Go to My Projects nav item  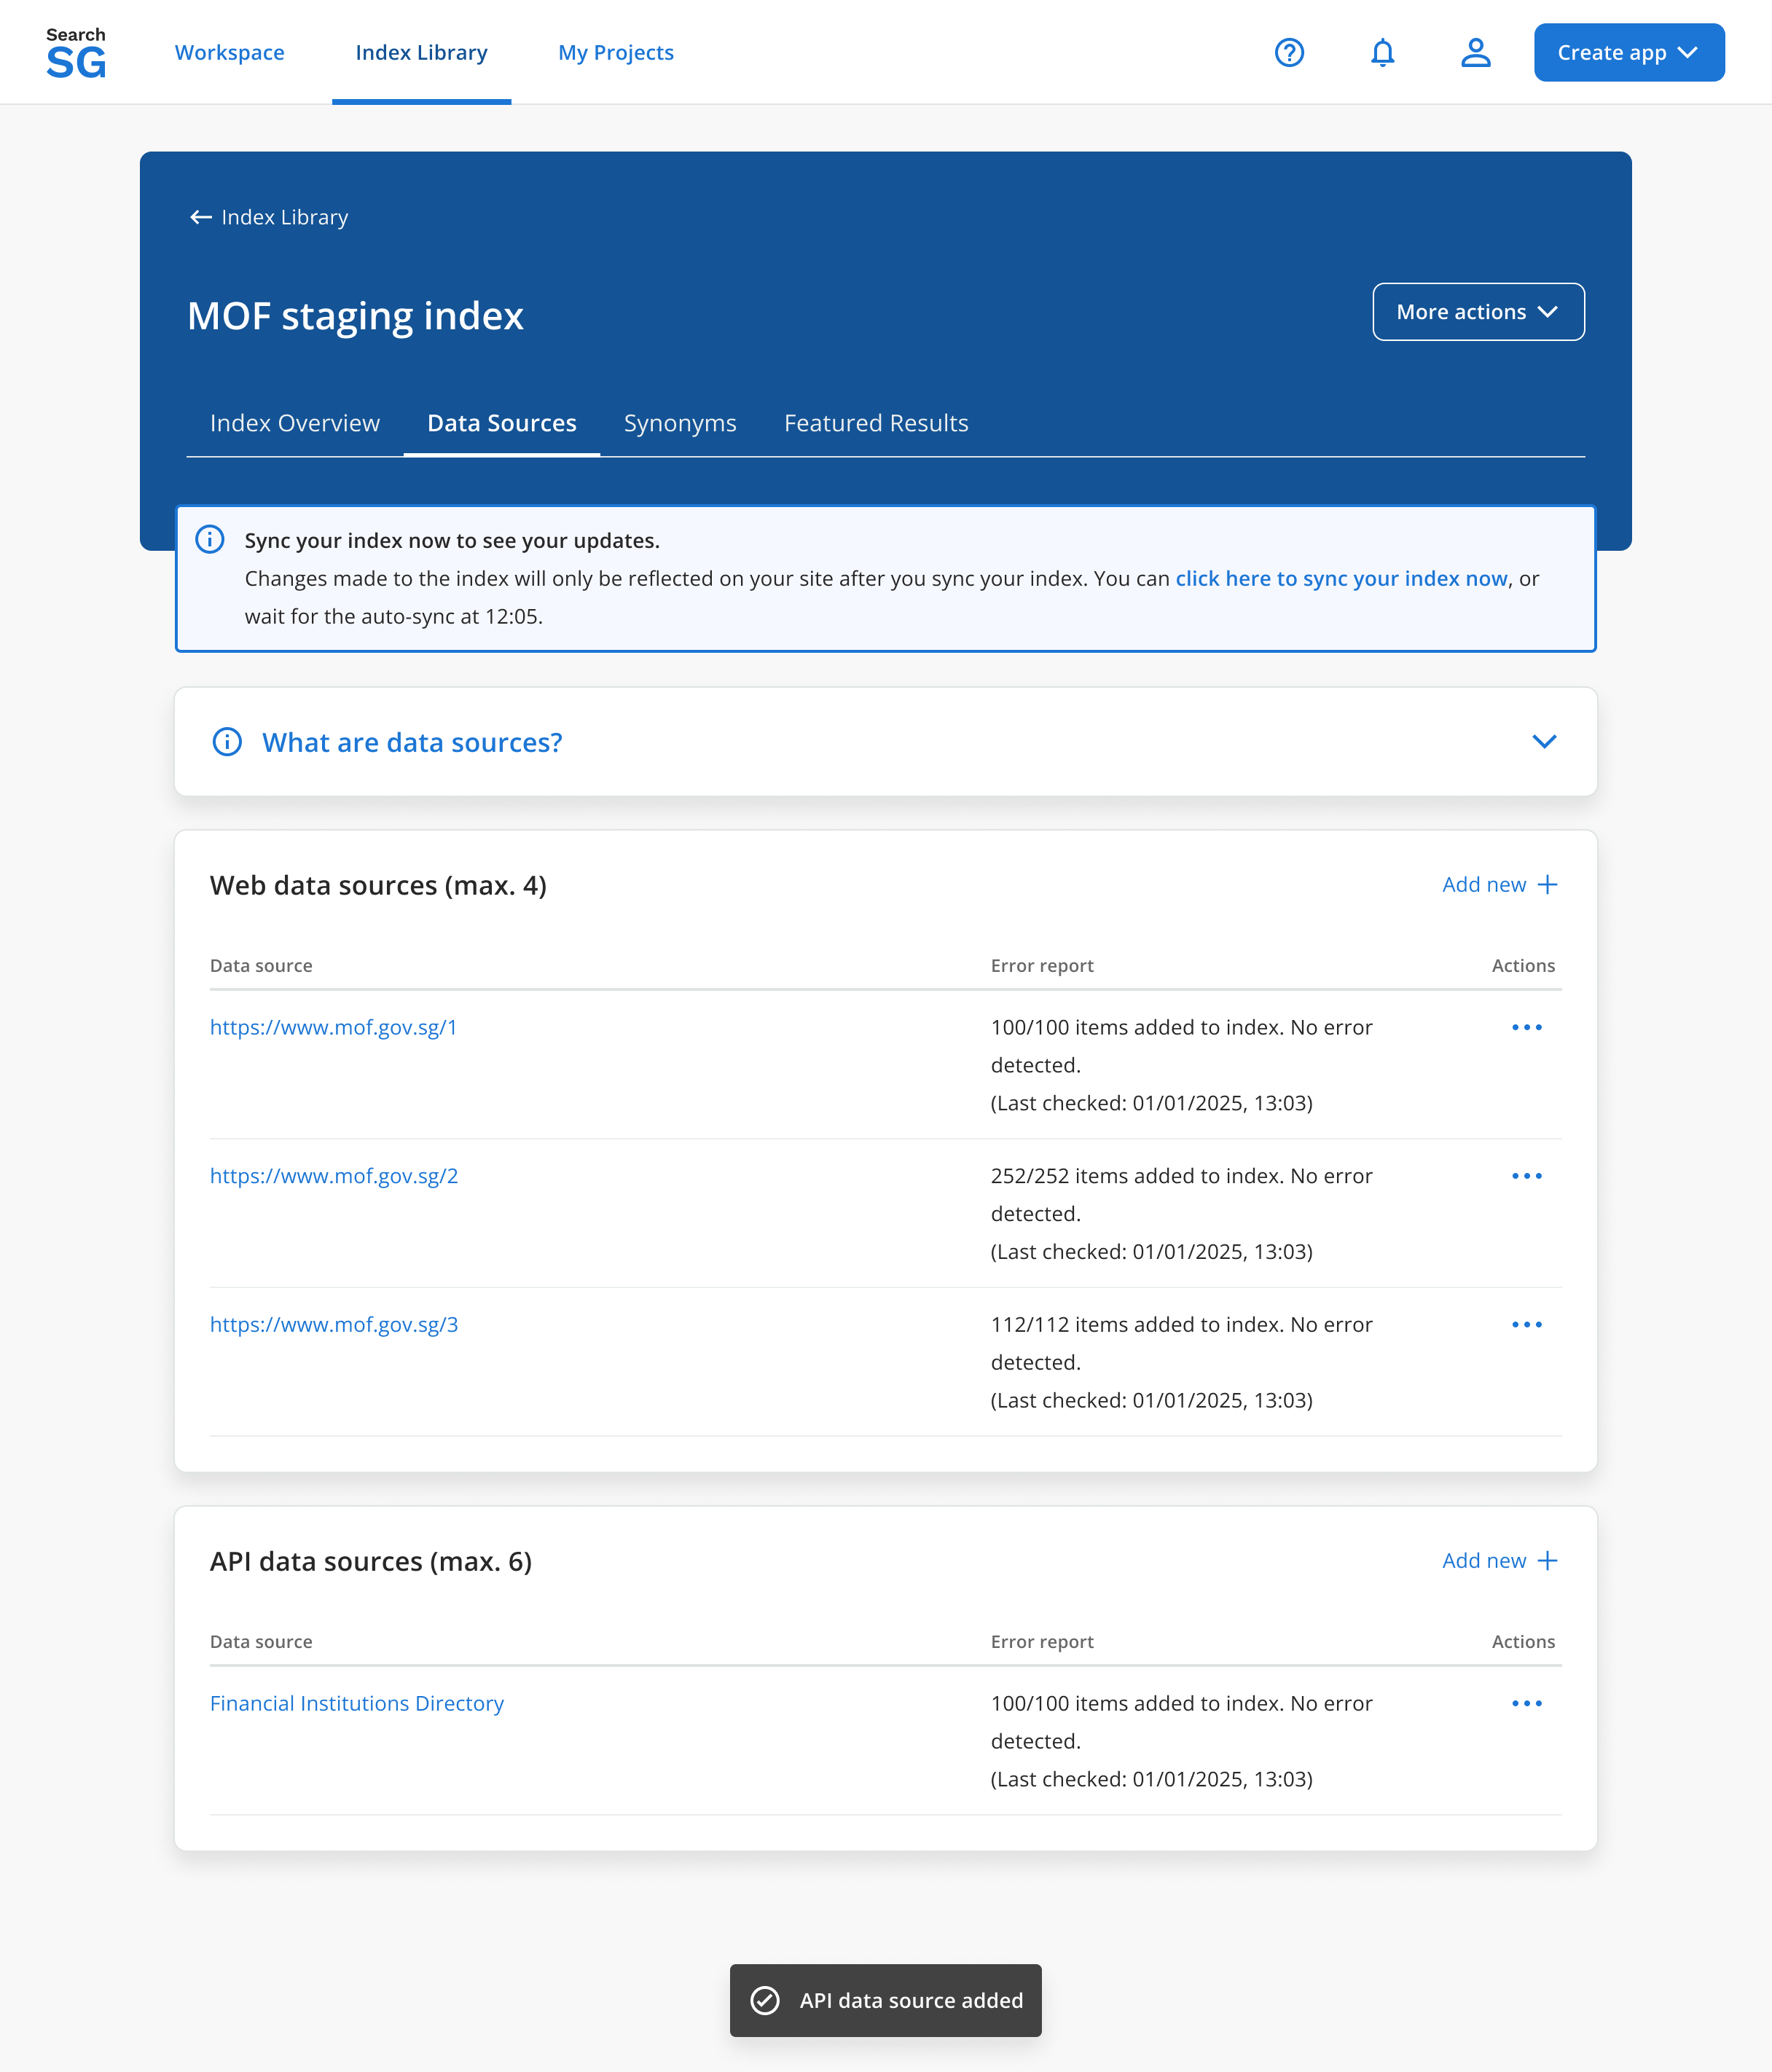[615, 52]
